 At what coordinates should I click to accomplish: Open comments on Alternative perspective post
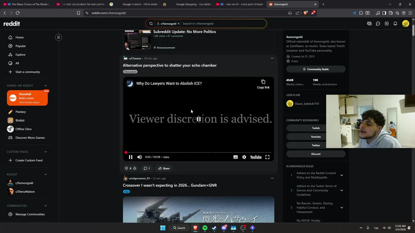(147, 168)
